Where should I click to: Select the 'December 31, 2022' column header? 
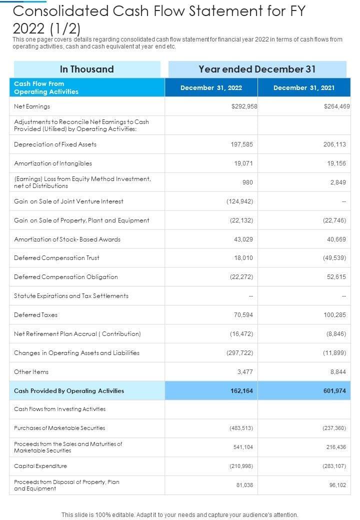coord(211,88)
